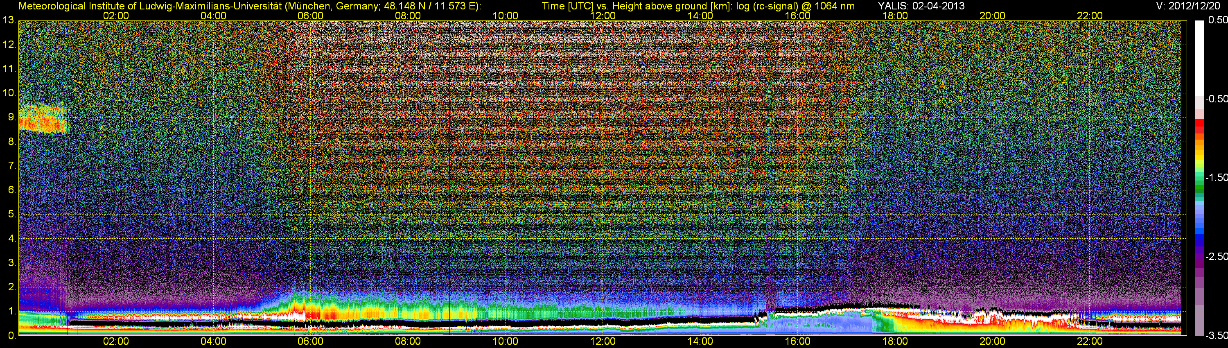Viewport: 1228px width, 348px height.
Task: Click the 06:00 label on top time axis
Action: (310, 16)
